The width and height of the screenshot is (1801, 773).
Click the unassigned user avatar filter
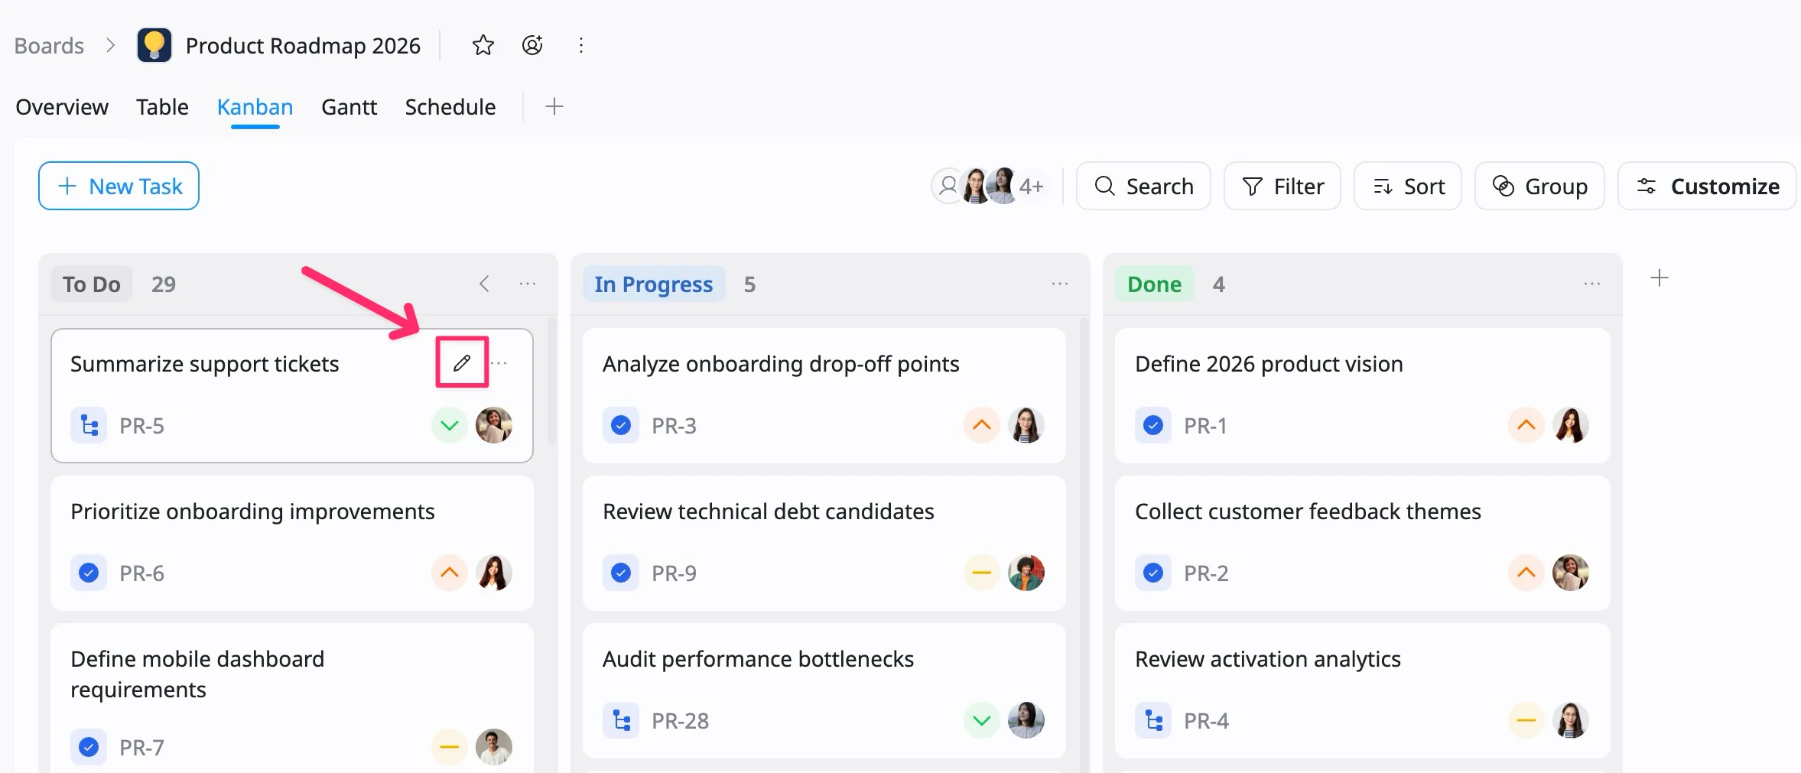click(948, 186)
